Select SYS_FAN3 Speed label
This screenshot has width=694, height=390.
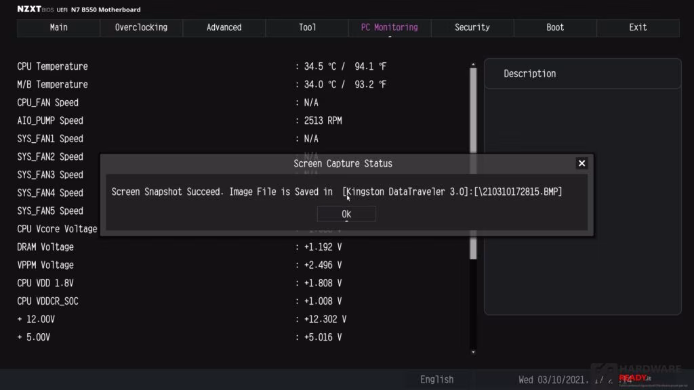pyautogui.click(x=50, y=175)
